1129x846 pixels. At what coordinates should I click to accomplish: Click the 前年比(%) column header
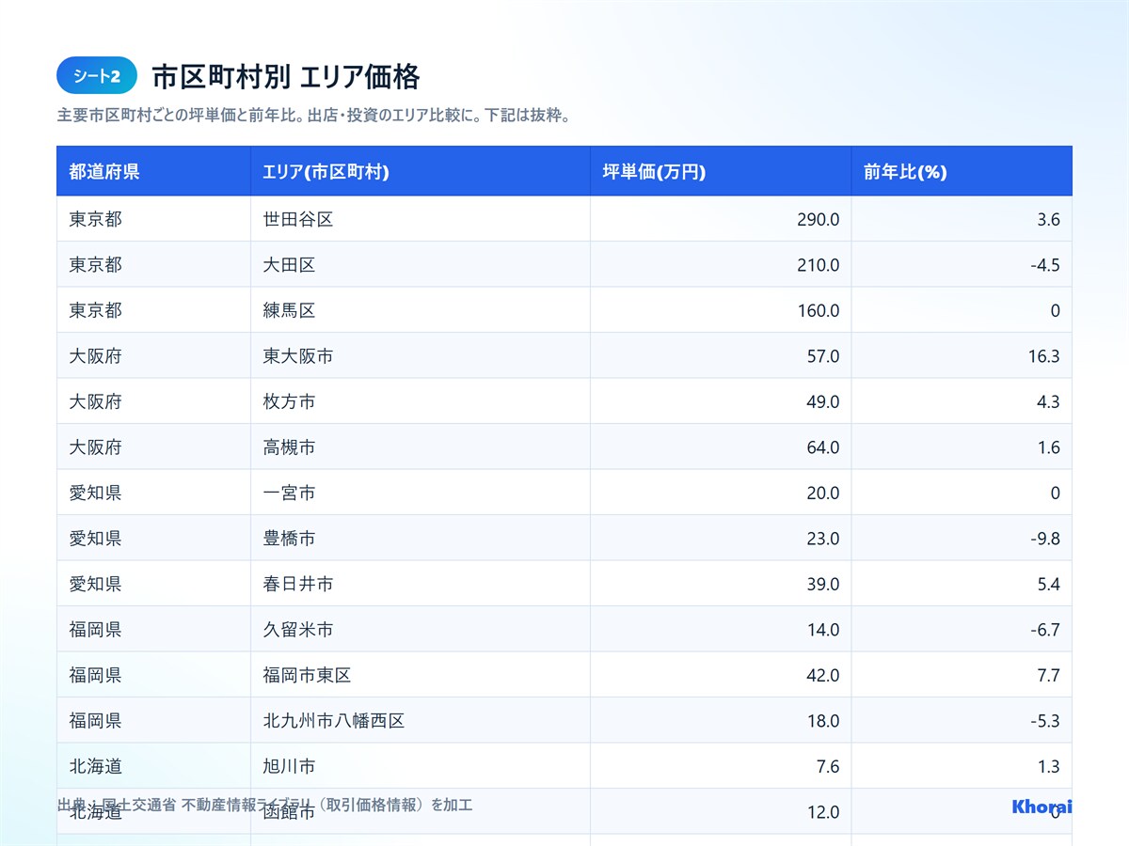point(962,171)
